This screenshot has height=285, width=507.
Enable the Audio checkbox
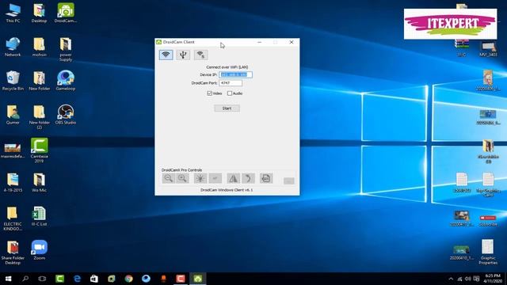click(230, 93)
